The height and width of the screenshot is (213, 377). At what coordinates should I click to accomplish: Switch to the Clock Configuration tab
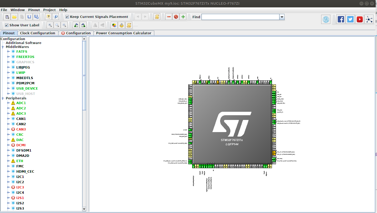coord(37,33)
